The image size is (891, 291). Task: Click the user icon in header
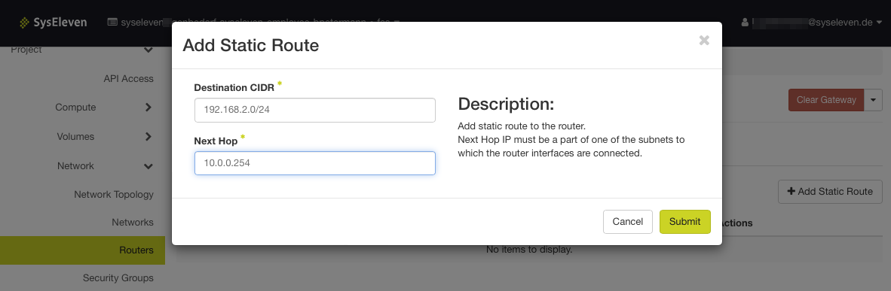(745, 23)
